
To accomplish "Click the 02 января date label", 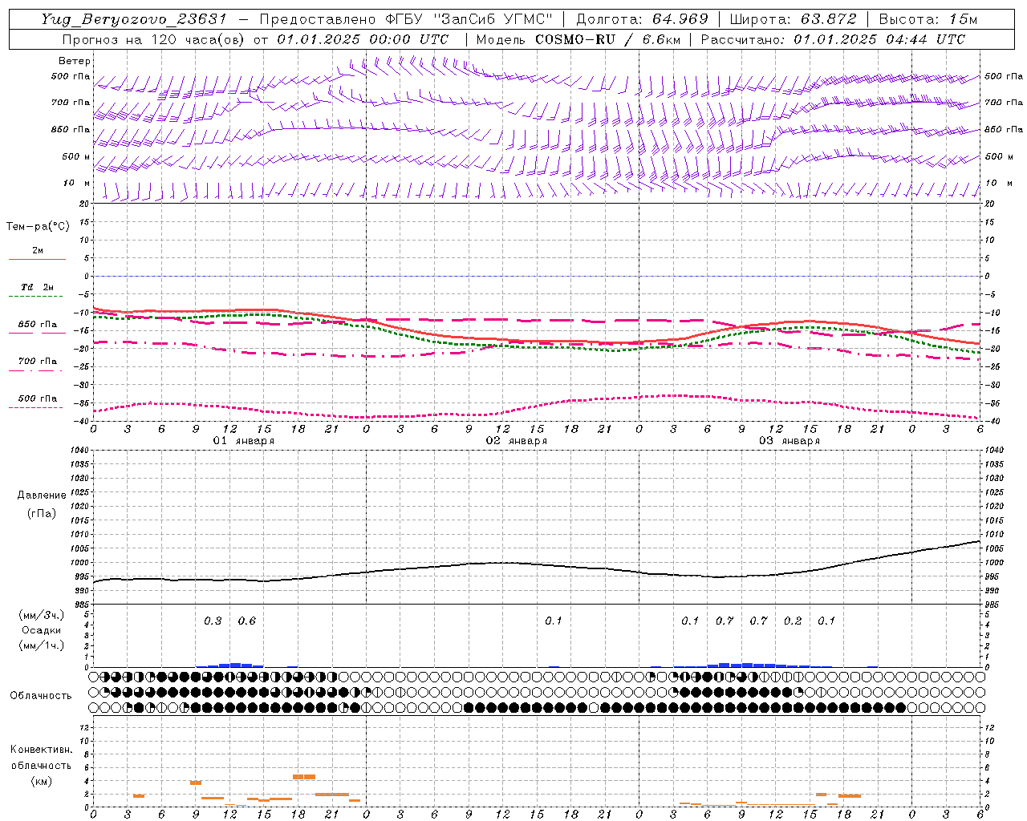I will [517, 441].
